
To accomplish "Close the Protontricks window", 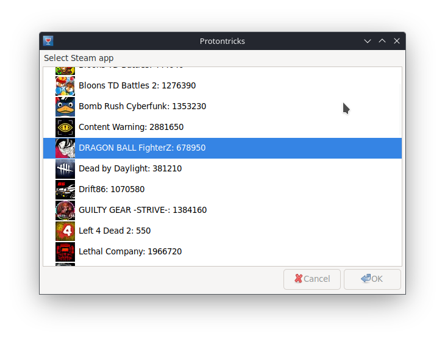I will click(x=397, y=41).
